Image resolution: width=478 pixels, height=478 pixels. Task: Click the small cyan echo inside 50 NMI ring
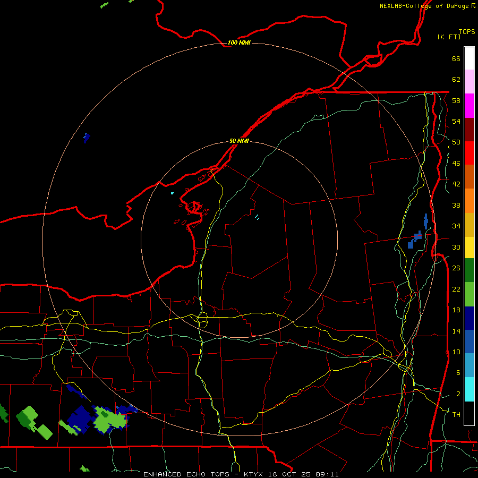coord(257,217)
